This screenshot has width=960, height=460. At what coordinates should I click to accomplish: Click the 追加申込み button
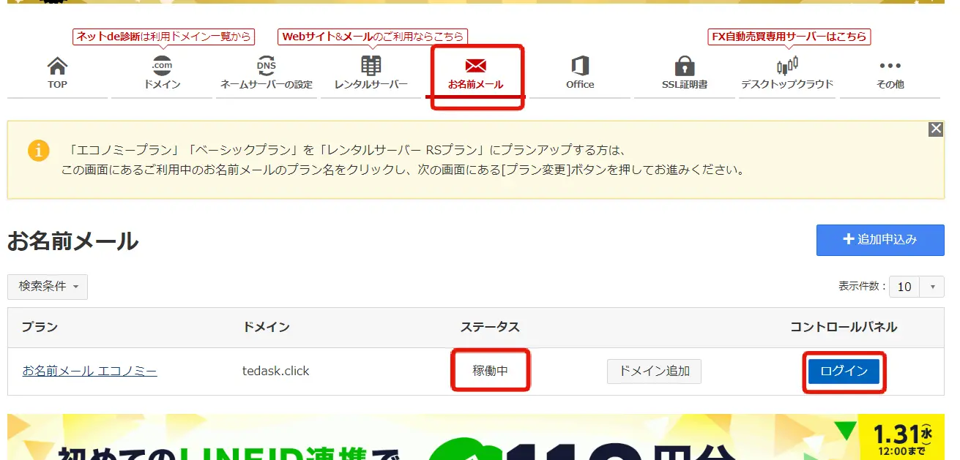point(880,240)
